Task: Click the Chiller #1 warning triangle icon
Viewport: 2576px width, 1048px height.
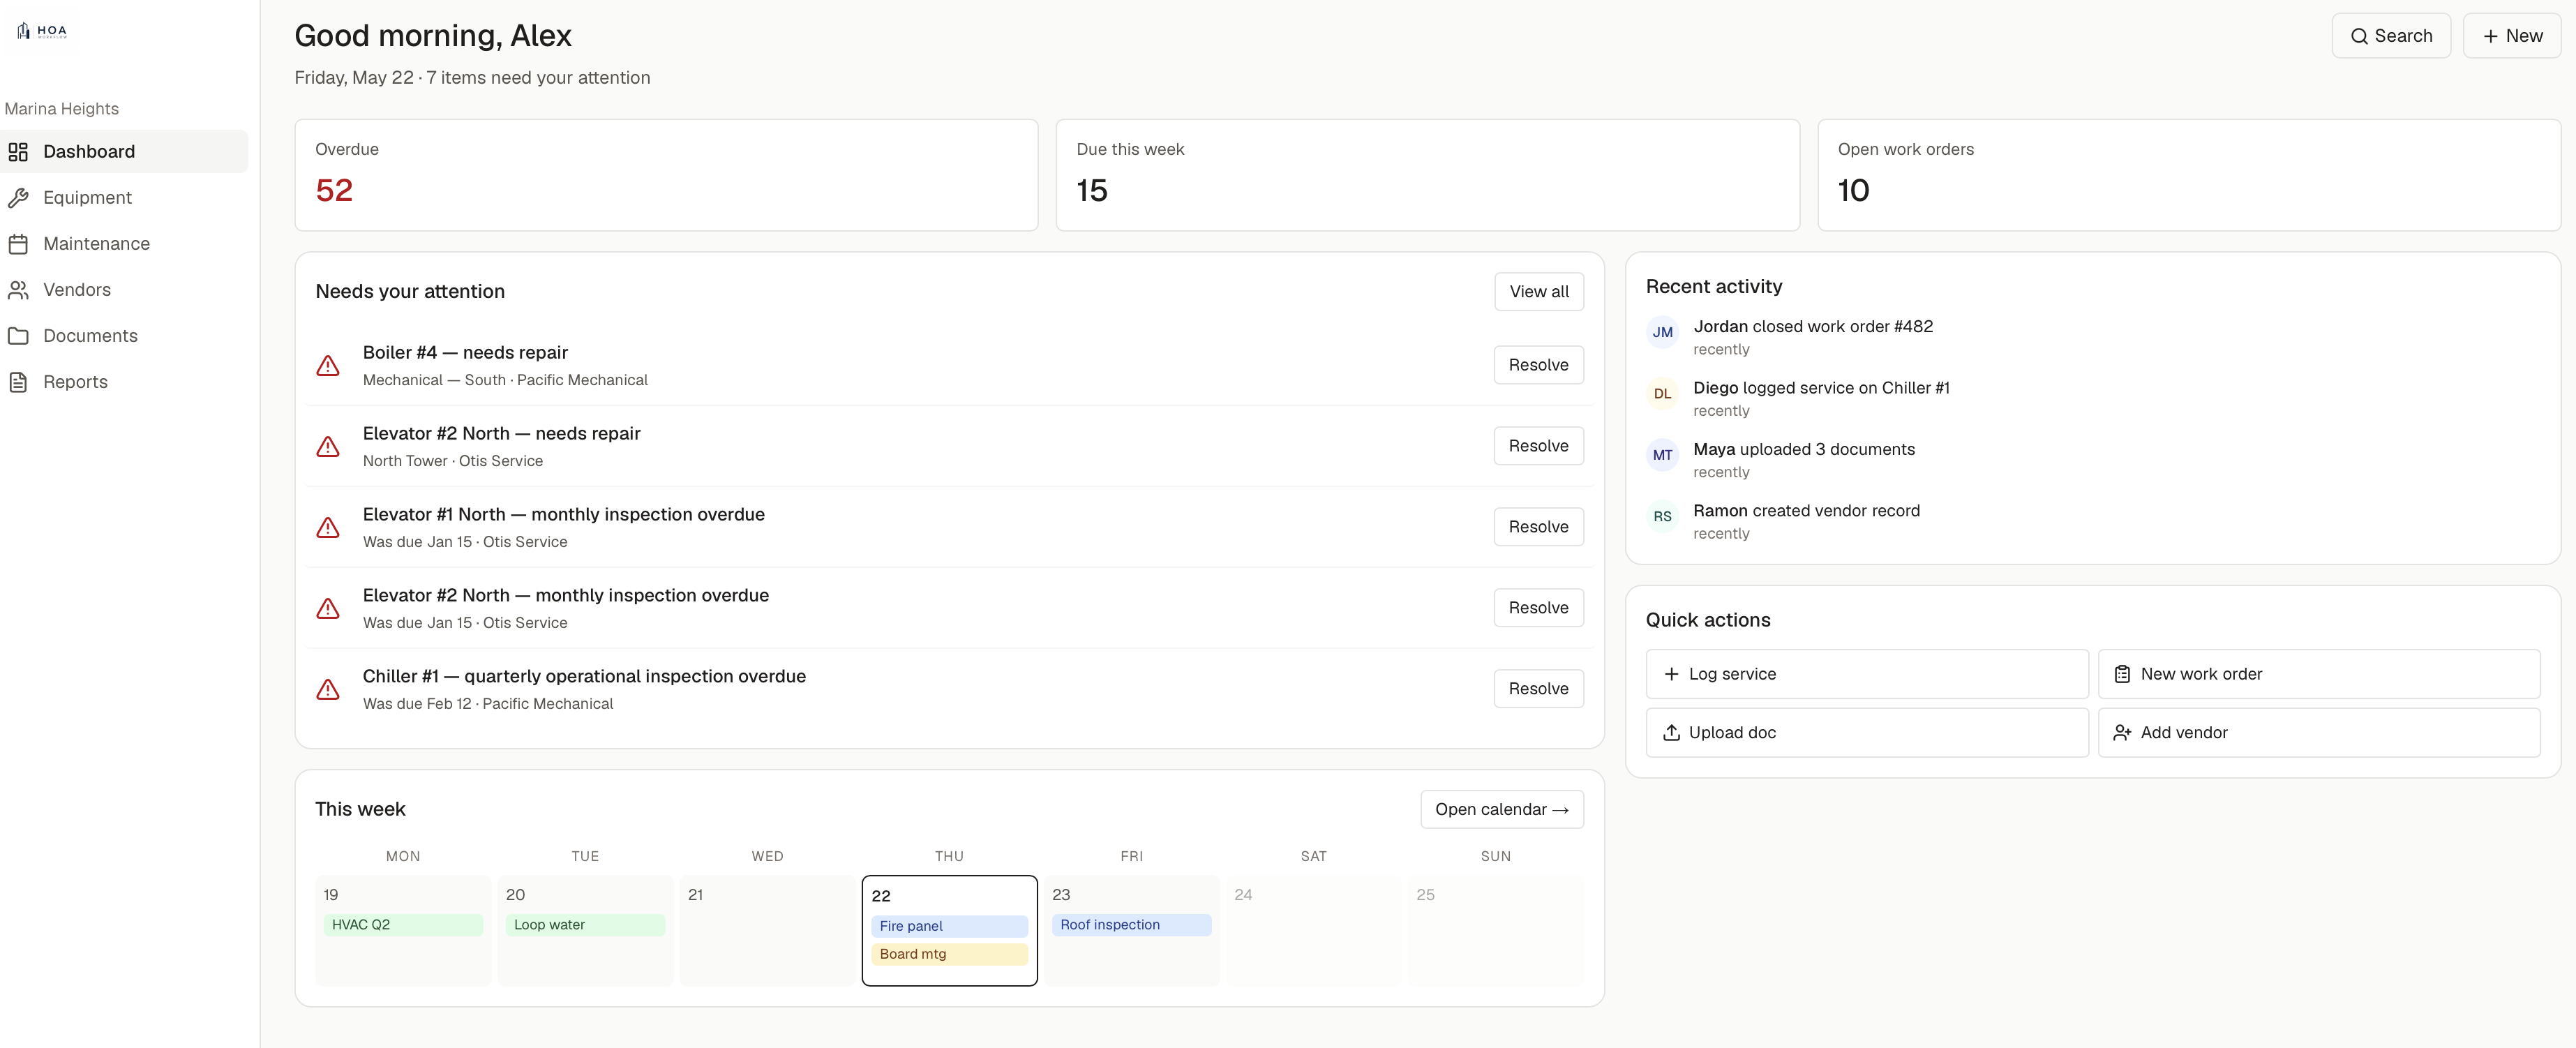Action: click(328, 689)
